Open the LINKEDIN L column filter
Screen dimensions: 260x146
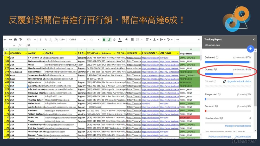(158, 54)
